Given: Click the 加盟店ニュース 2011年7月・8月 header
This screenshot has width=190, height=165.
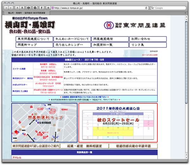Looking at the screenshot, I should [85, 60].
